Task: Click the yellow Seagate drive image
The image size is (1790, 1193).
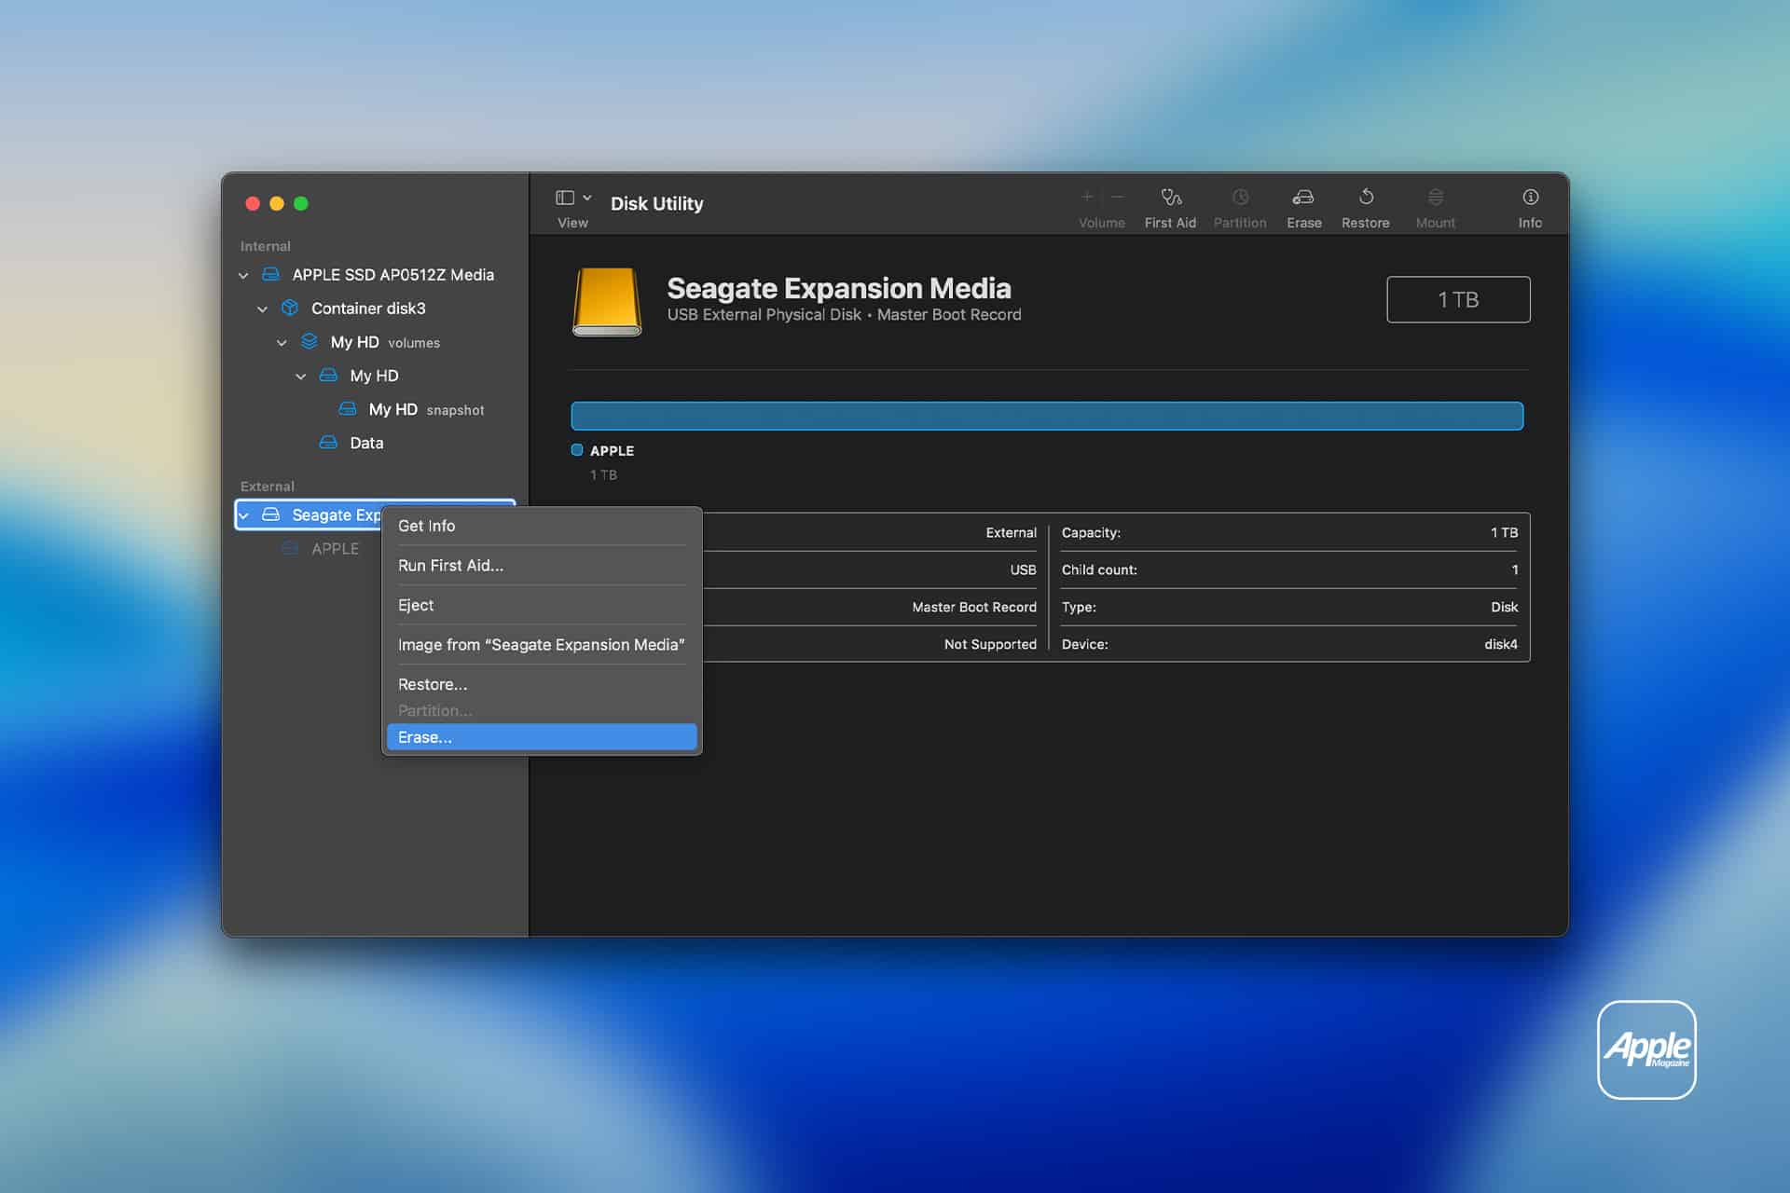Action: tap(607, 301)
